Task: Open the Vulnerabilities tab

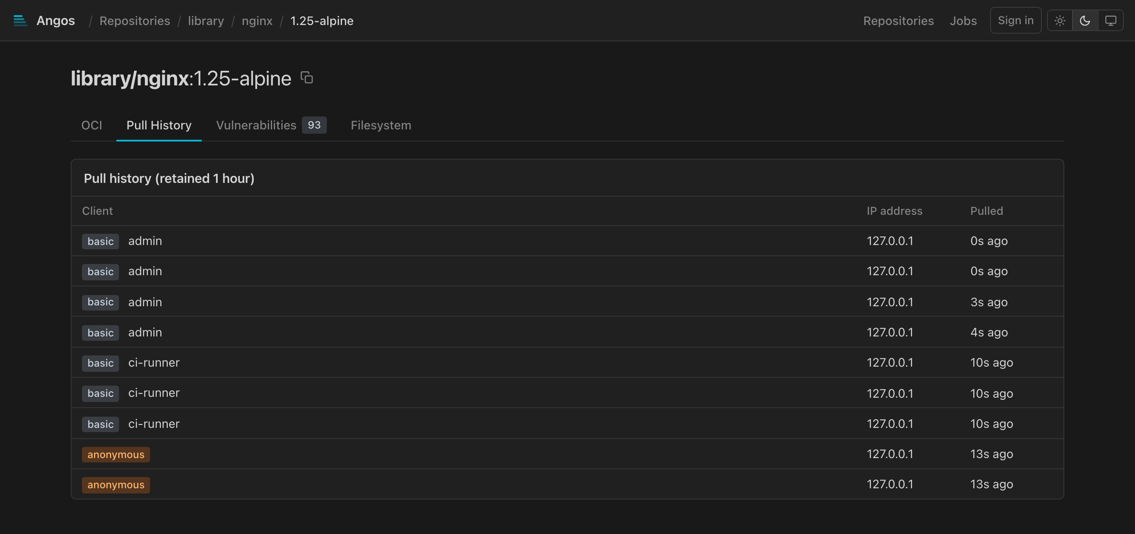Action: tap(271, 125)
